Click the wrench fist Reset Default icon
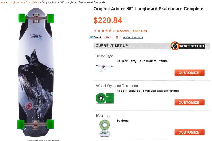The image size is (212, 141). tap(175, 46)
